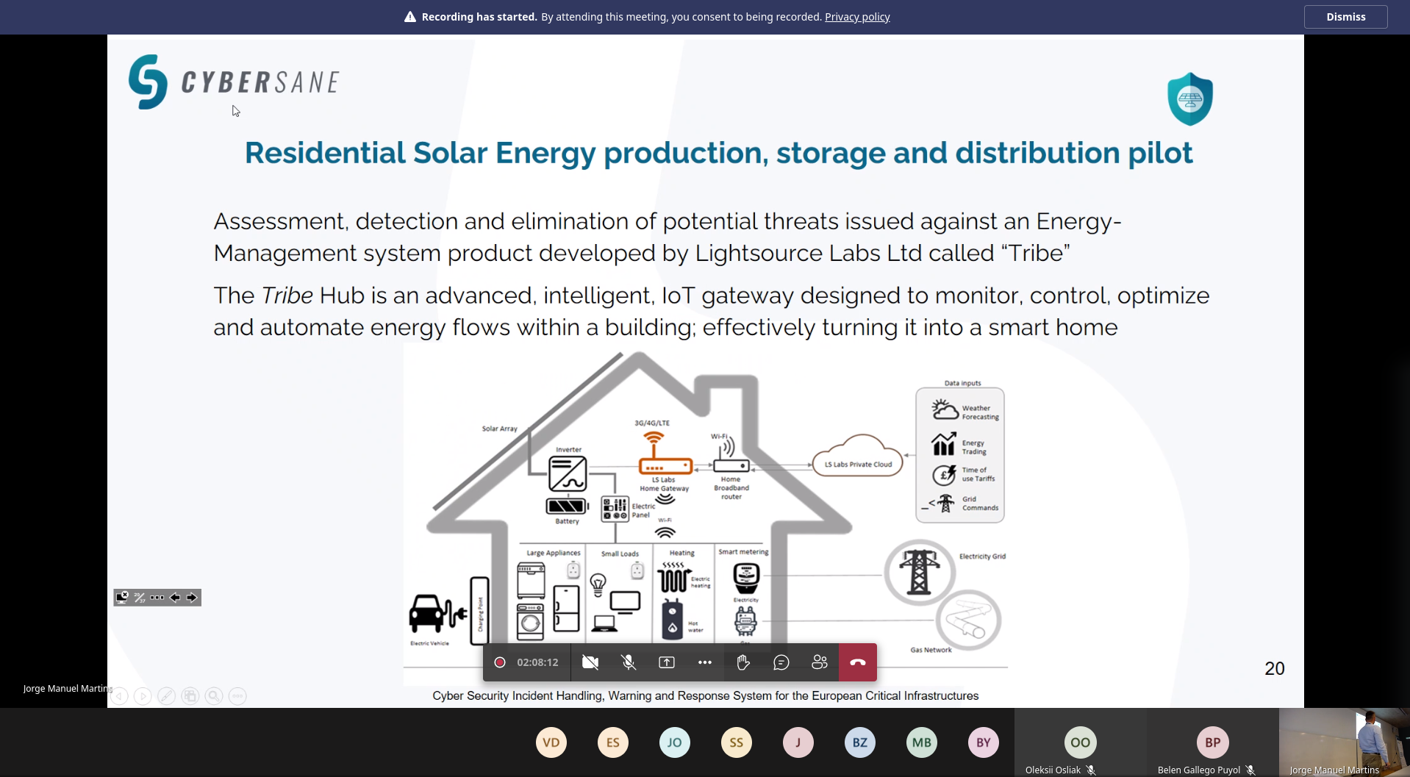Click the CyberSane logo on slide
Viewport: 1410px width, 777px height.
click(x=234, y=82)
